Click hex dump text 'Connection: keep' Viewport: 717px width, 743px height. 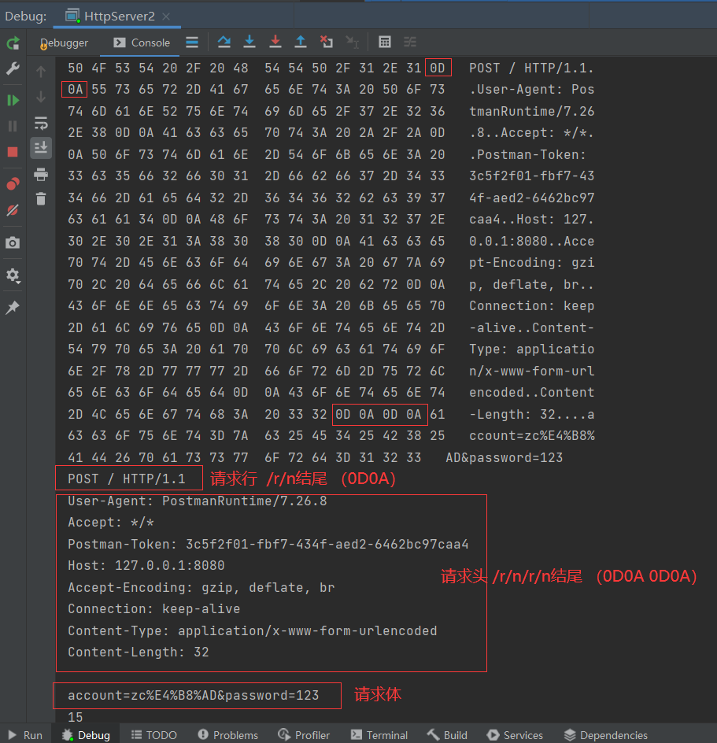point(532,306)
